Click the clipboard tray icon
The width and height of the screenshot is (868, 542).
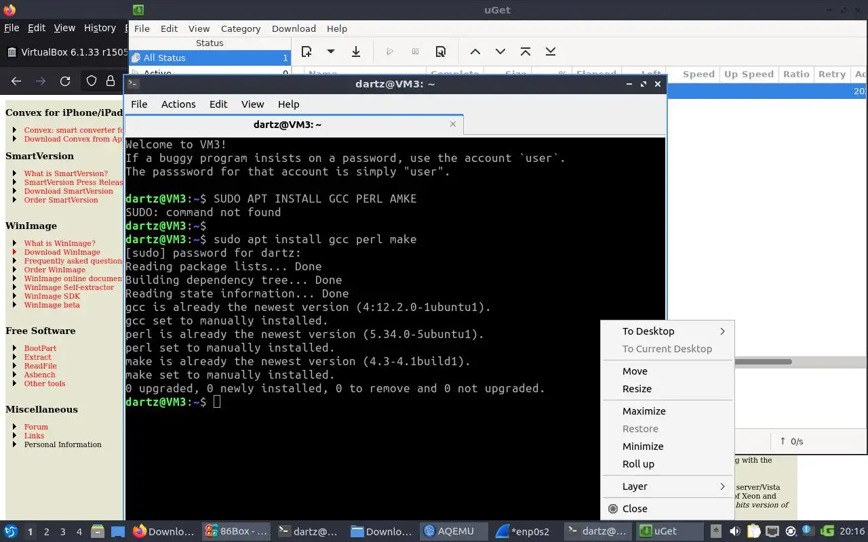point(753,531)
